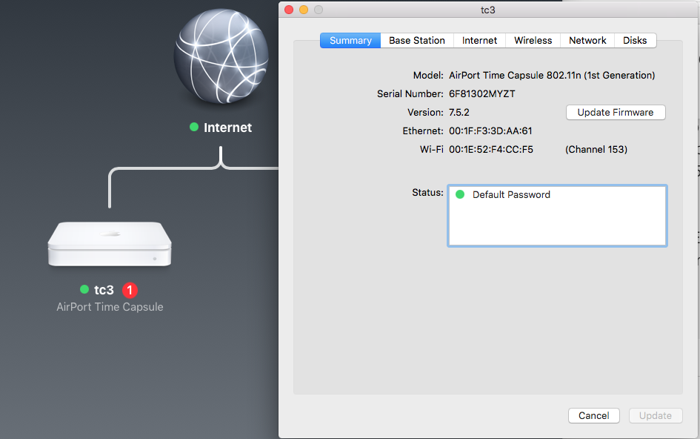The image size is (700, 439).
Task: Go to the Disks tab
Action: pos(635,40)
